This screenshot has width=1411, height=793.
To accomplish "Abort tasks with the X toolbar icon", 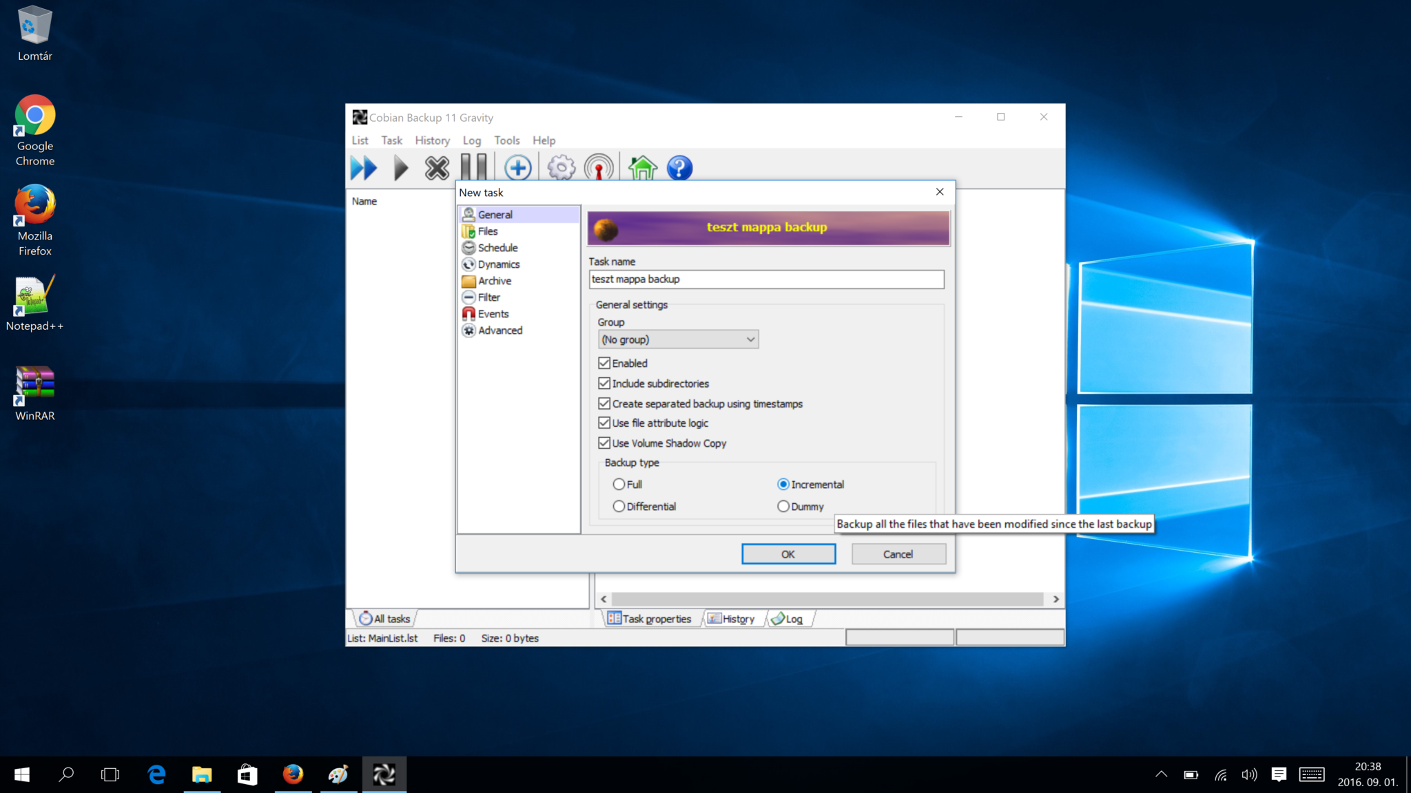I will [x=436, y=167].
